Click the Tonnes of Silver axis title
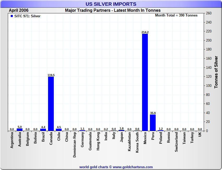 pyautogui.click(x=216, y=72)
